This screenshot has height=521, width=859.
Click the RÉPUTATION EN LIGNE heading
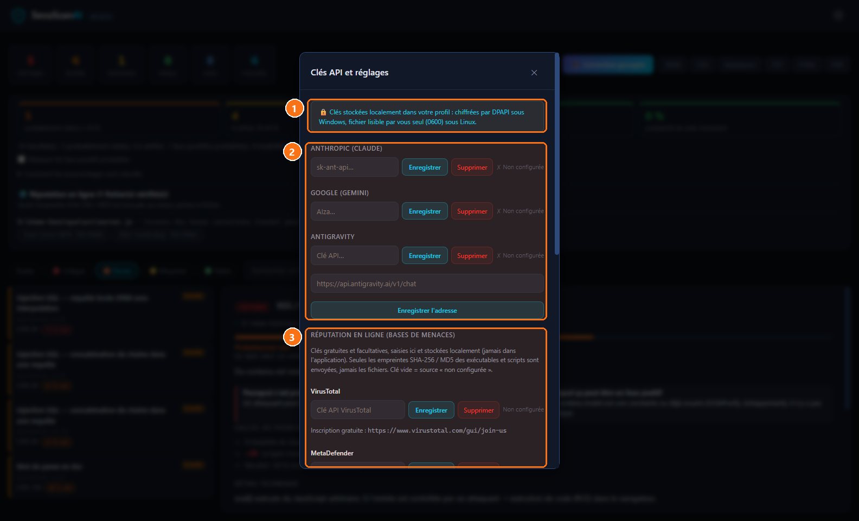point(383,335)
